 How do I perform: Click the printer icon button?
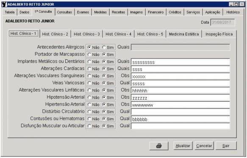click(x=159, y=146)
